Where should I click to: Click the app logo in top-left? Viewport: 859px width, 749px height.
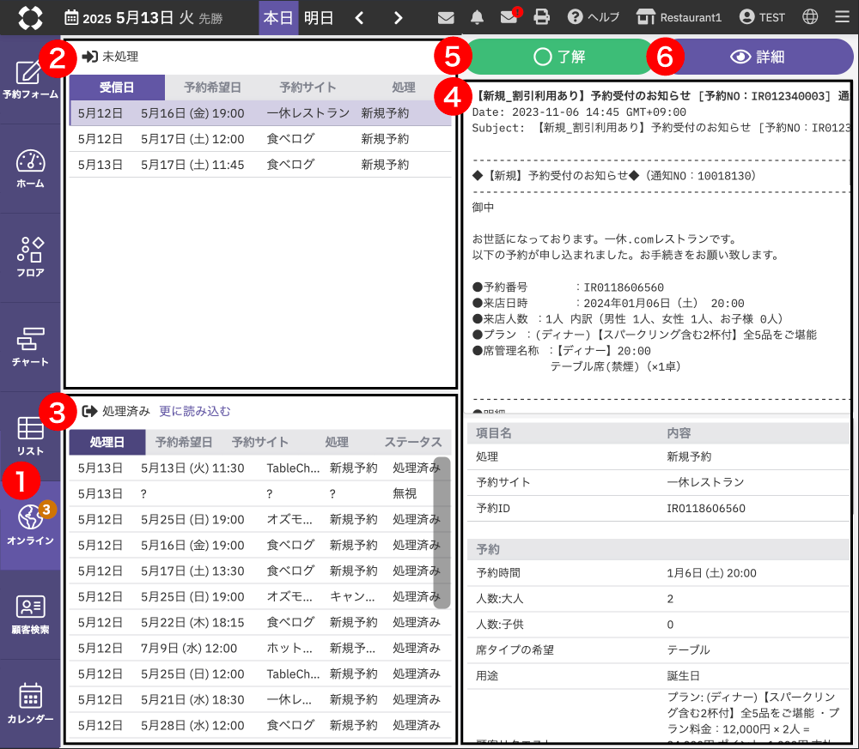pyautogui.click(x=30, y=17)
